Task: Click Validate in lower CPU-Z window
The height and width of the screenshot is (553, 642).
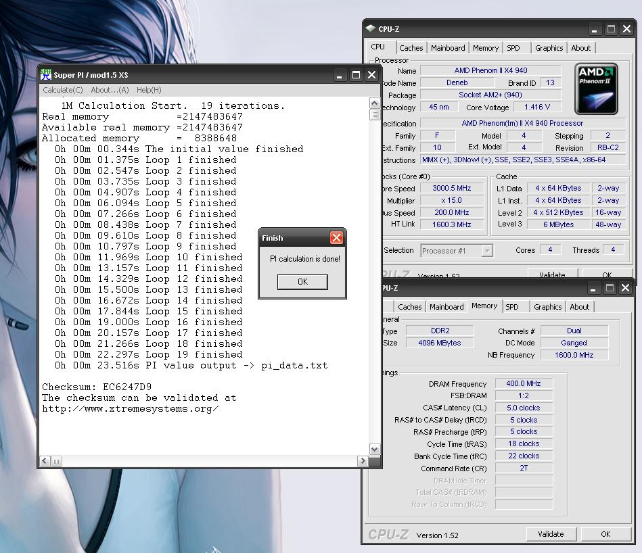Action: (551, 534)
